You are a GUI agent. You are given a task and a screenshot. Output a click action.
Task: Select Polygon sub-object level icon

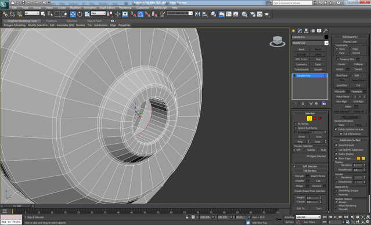click(x=315, y=118)
